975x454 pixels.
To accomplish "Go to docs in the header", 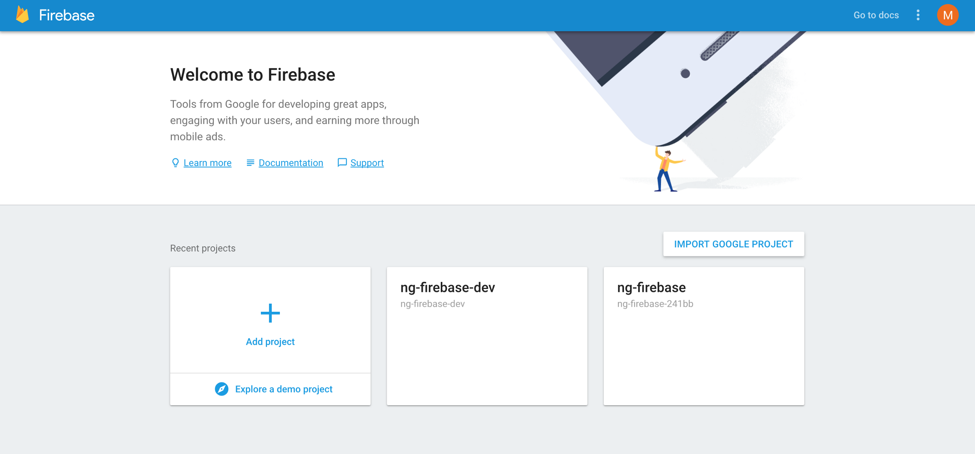I will pyautogui.click(x=876, y=15).
